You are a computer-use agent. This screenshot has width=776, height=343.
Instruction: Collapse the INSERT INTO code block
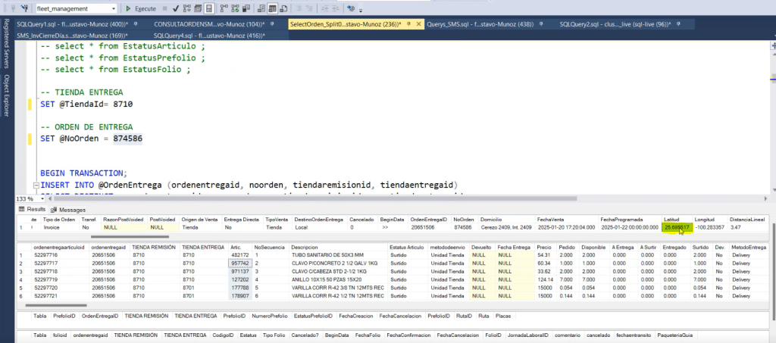[36, 186]
